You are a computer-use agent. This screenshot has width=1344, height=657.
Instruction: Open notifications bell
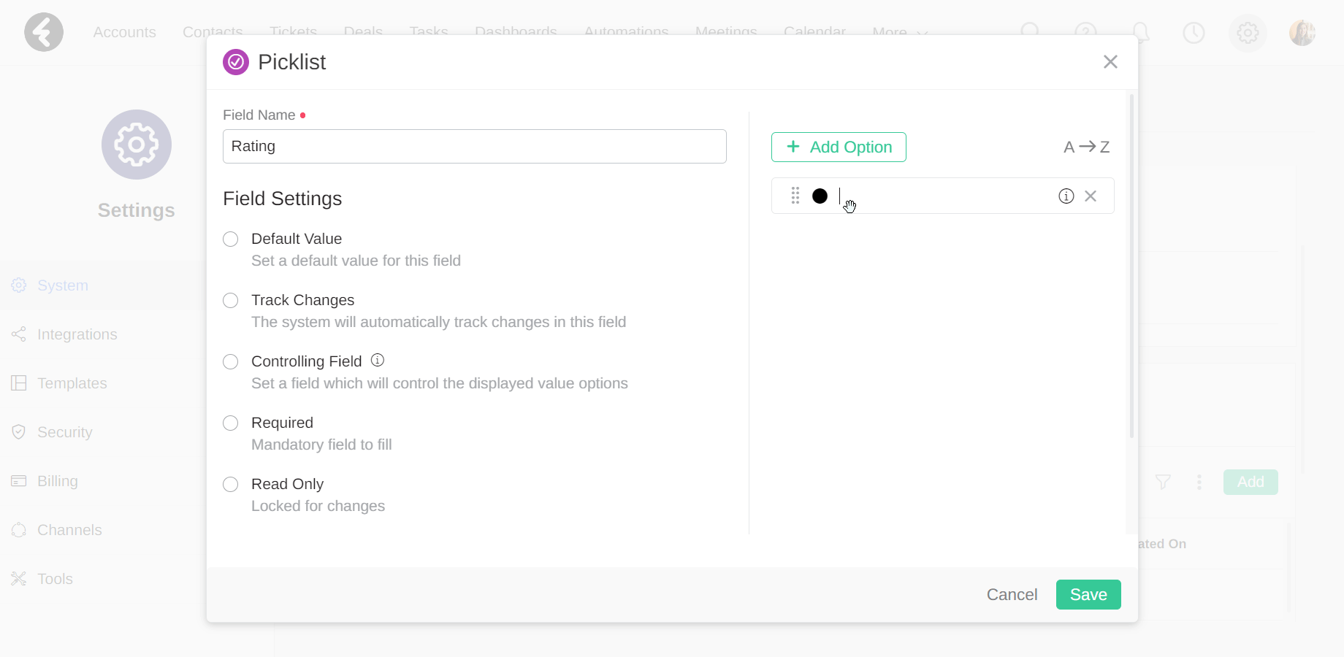[x=1140, y=32]
